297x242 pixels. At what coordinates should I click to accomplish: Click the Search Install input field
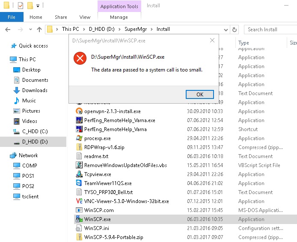click(270, 30)
